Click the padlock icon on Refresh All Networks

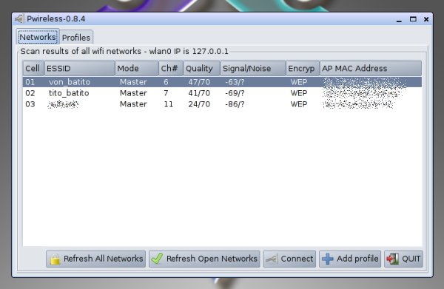click(x=55, y=259)
